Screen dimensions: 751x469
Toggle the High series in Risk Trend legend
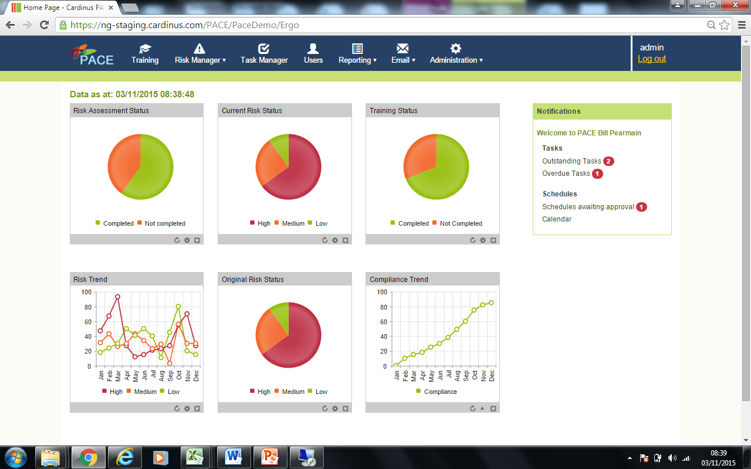coord(112,392)
